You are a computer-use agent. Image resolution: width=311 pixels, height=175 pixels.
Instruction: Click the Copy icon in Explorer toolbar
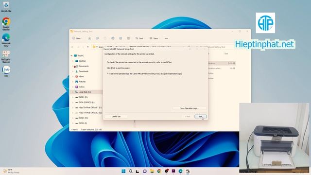(x=97, y=38)
